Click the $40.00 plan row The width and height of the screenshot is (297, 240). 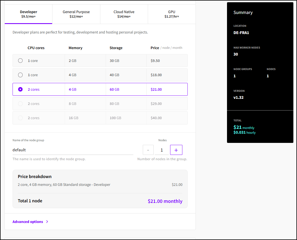[156, 118]
